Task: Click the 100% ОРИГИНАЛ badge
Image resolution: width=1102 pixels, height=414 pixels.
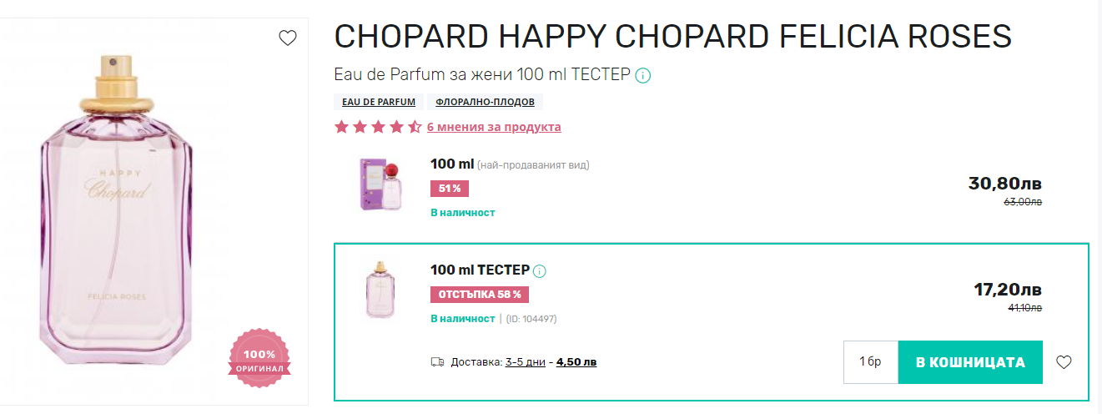Action: [259, 359]
